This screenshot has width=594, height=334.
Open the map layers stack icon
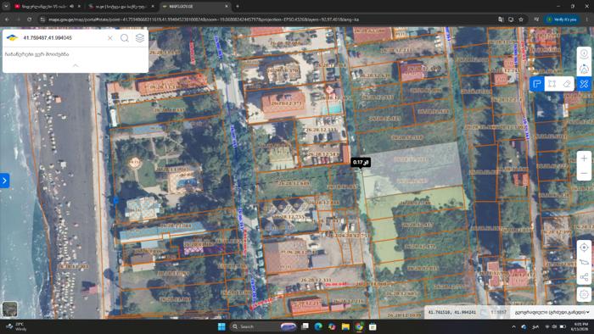coord(140,38)
